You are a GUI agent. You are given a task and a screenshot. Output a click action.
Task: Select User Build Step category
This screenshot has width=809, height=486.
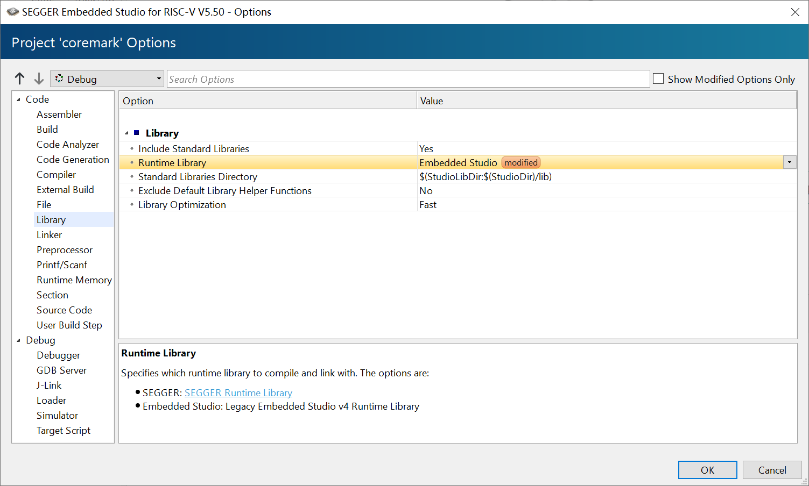69,325
